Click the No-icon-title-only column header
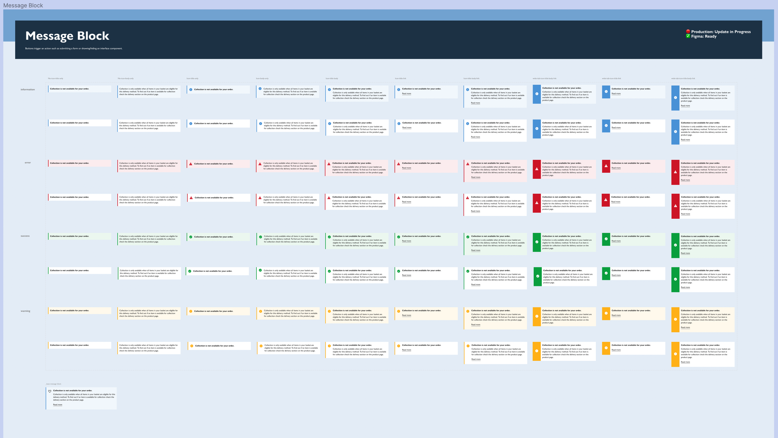 pyautogui.click(x=55, y=78)
